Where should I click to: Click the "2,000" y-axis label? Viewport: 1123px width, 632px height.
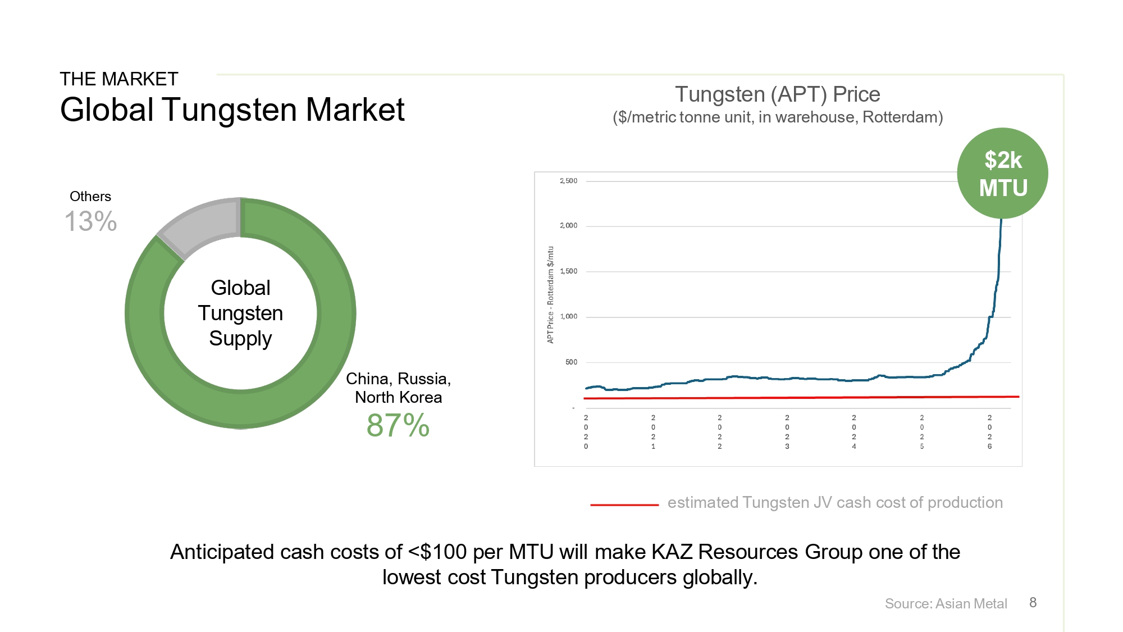pyautogui.click(x=568, y=226)
